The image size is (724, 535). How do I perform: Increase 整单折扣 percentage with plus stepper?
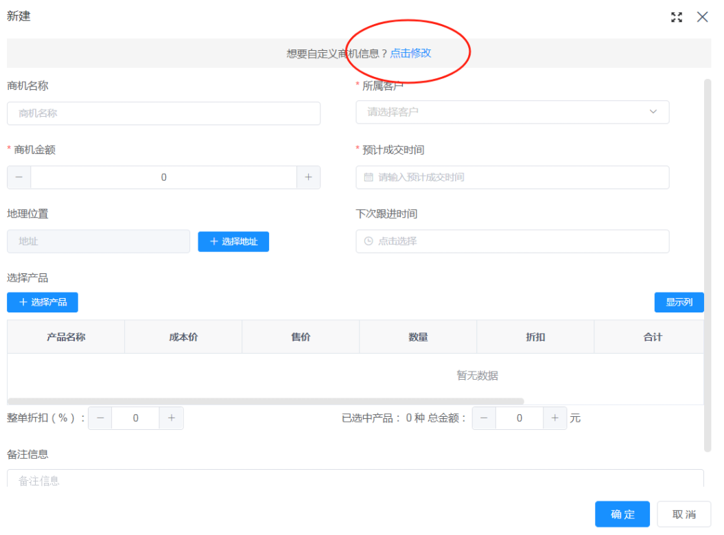point(171,418)
